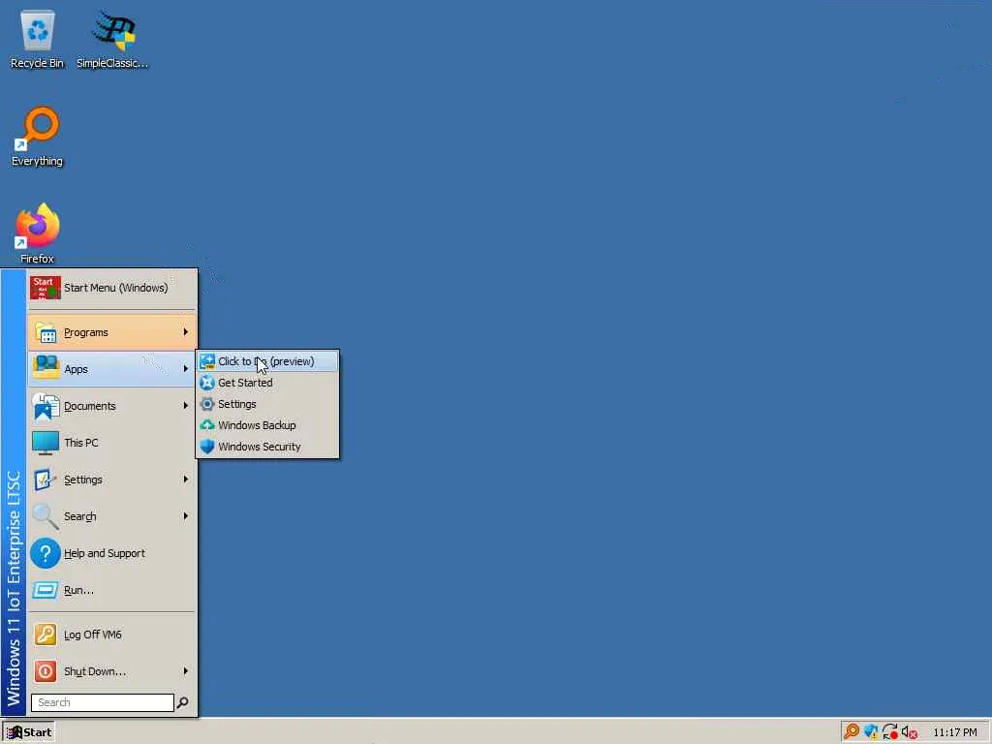Click the Programs folder icon
992x744 pixels.
click(x=45, y=332)
